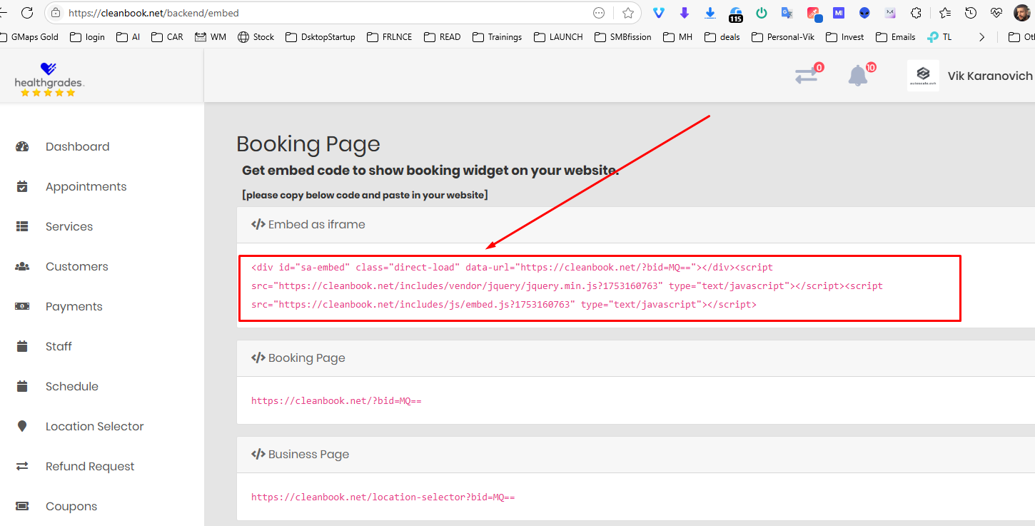
Task: Bookmark this page with the star icon
Action: click(x=628, y=13)
